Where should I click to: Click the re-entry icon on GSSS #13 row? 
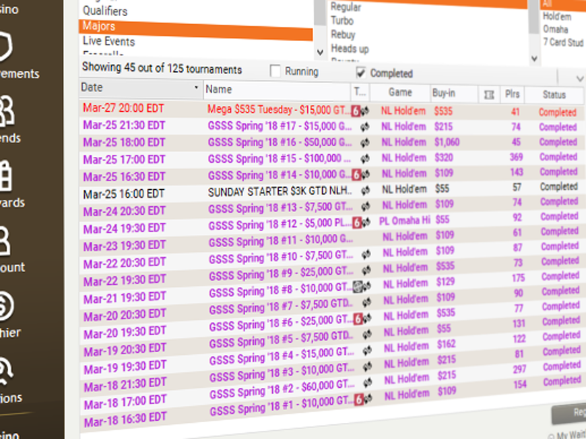click(x=366, y=206)
